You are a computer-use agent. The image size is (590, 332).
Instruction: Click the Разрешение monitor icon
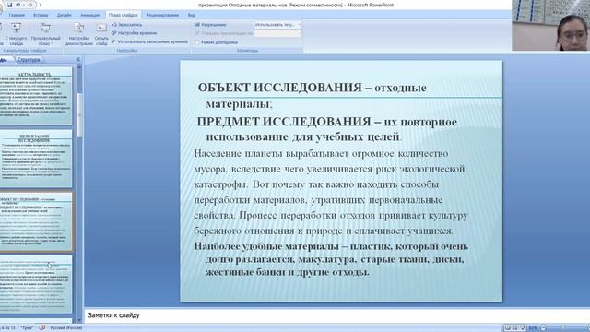197,25
